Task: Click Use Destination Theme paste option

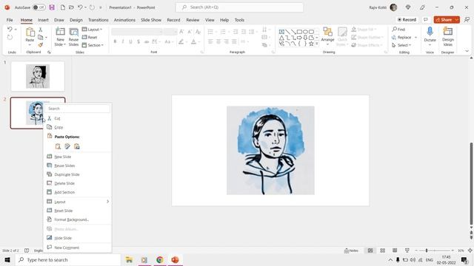Action: [x=58, y=146]
